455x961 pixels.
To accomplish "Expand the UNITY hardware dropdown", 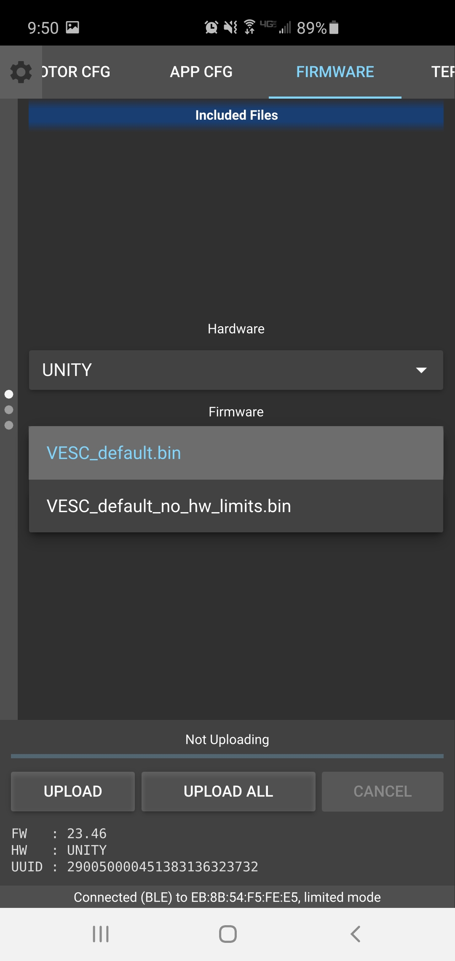I will (x=236, y=370).
